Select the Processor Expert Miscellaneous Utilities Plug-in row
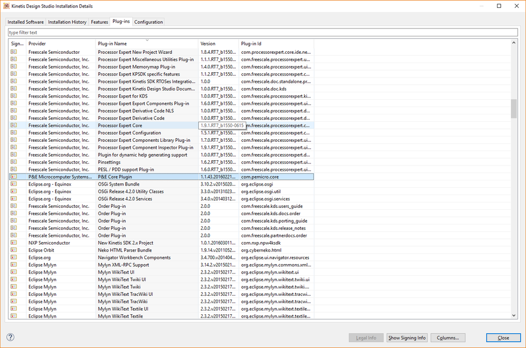 (x=161, y=60)
